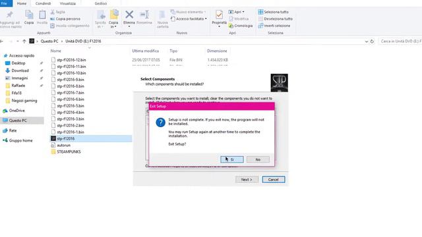The image size is (422, 237).
Task: Open the Nuovo elemento dropdown
Action: [188, 12]
